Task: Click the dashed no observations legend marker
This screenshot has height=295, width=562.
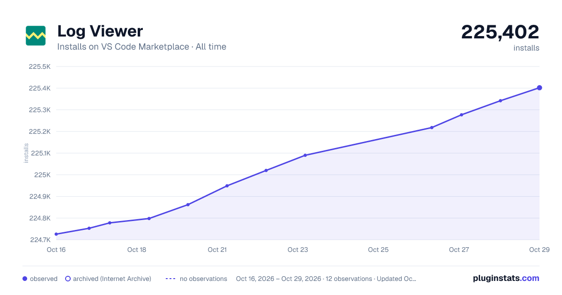Action: 170,279
